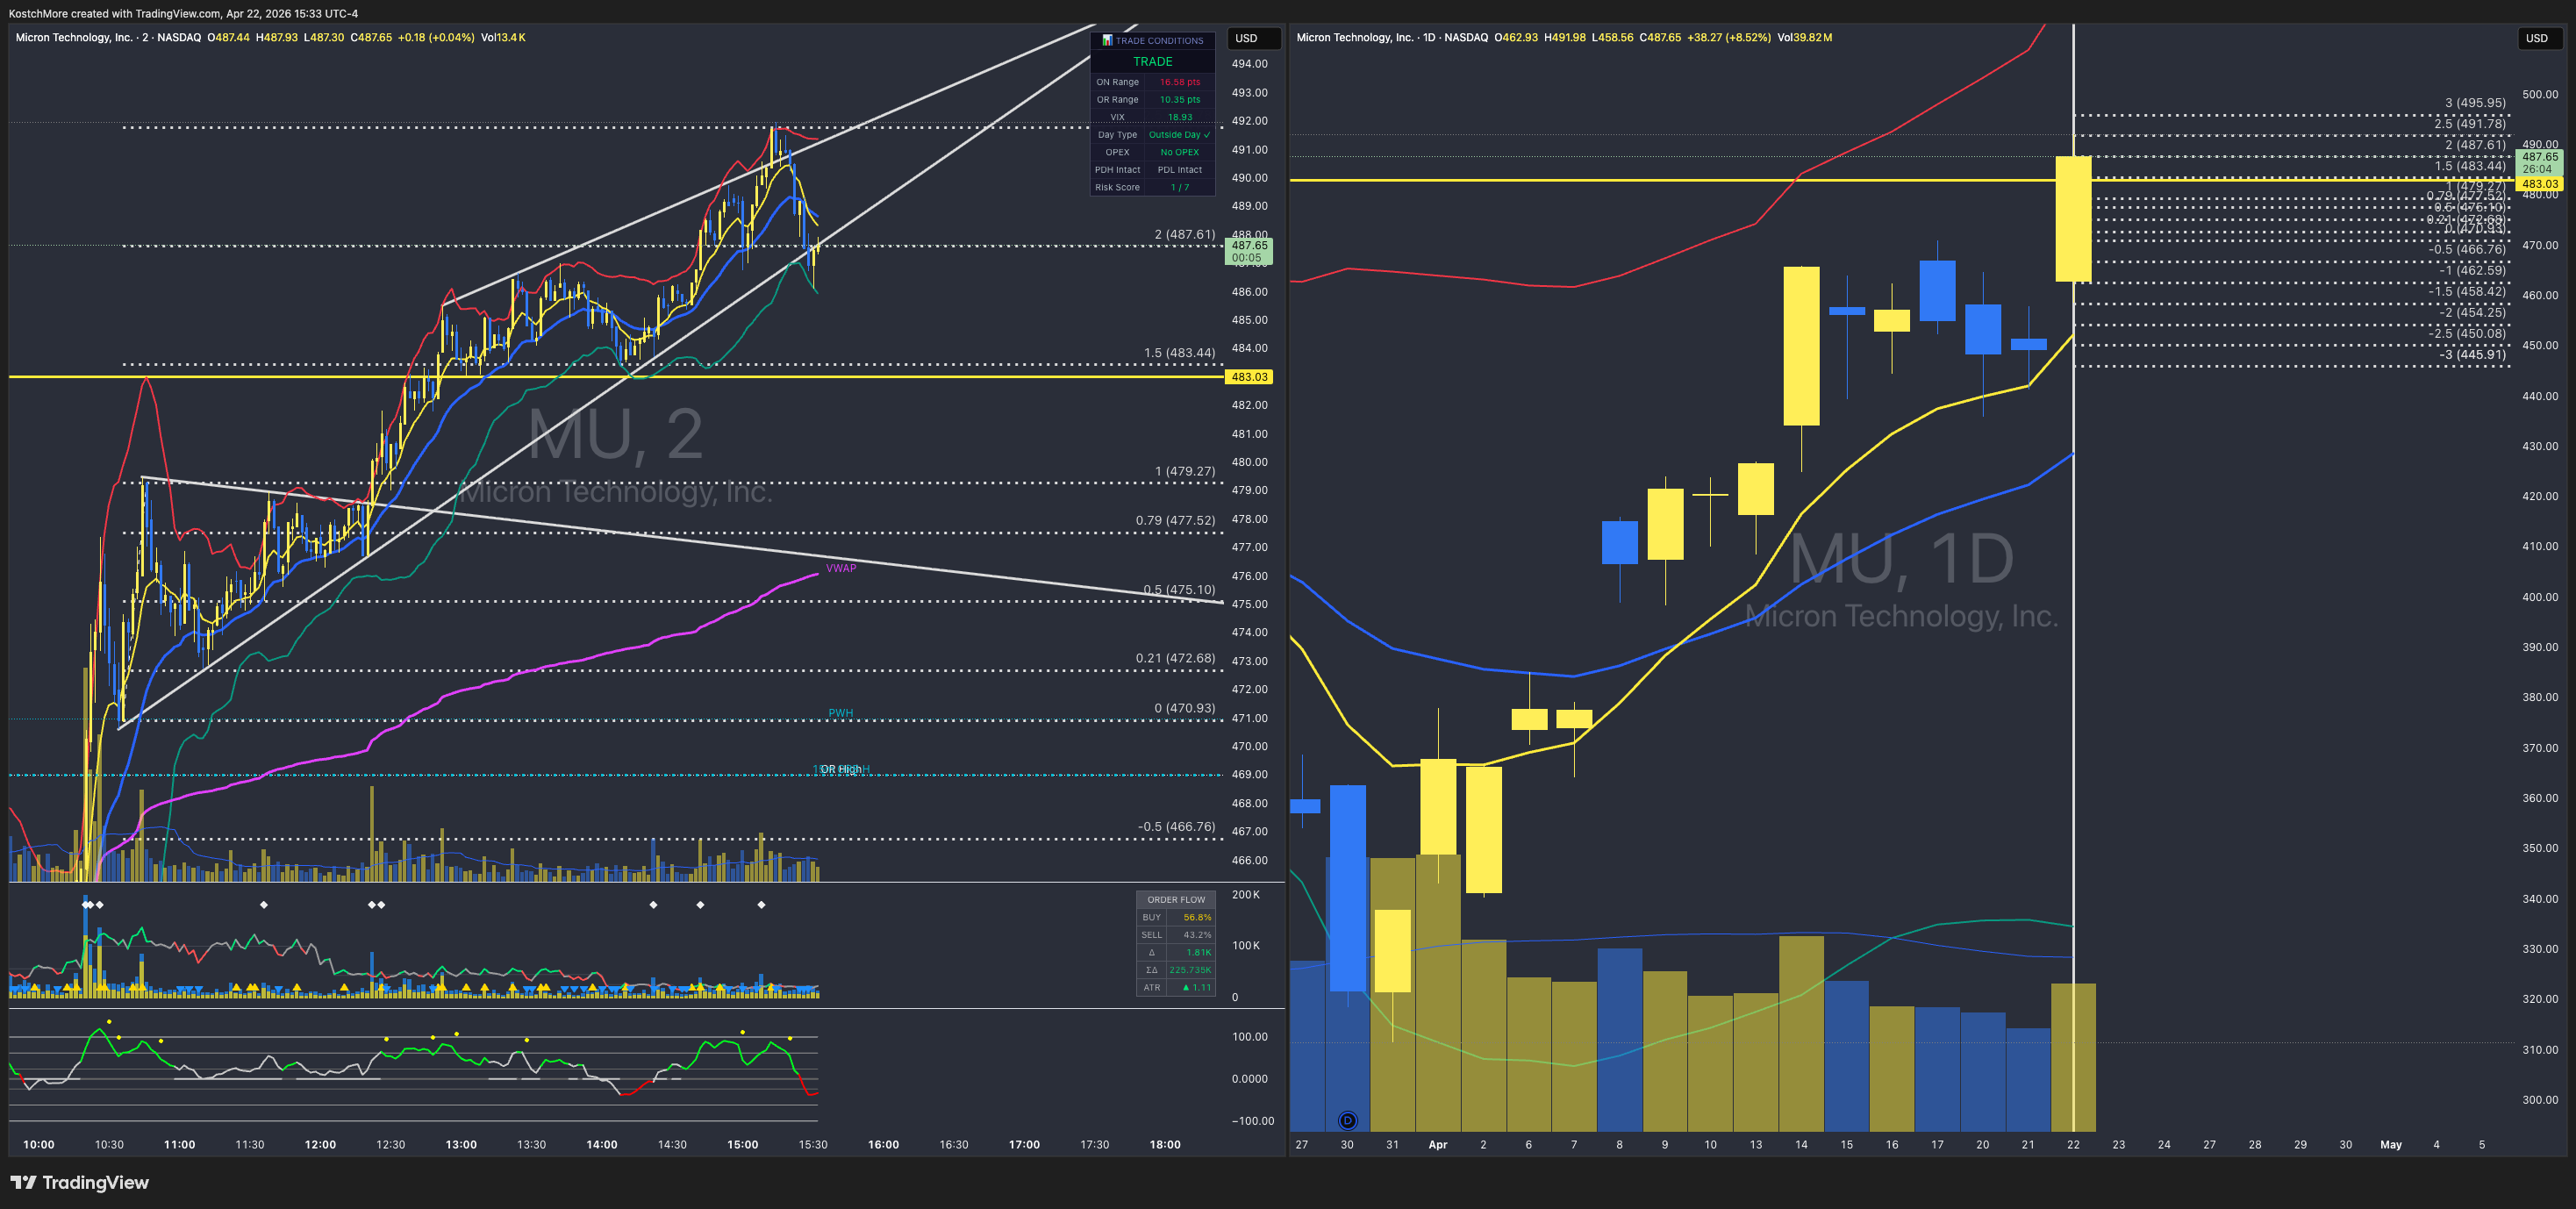Screen dimensions: 2576x1209
Task: Click the KostchMore snapshot caption at top
Action: (183, 13)
